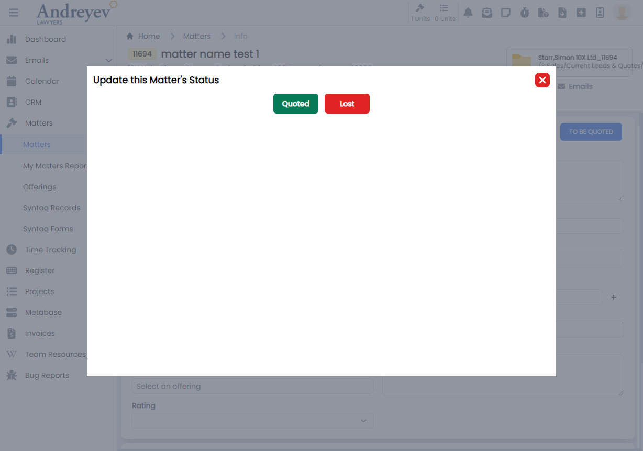Screen dimensions: 643x451
Task: Open the Select an offering field
Action: click(252, 386)
